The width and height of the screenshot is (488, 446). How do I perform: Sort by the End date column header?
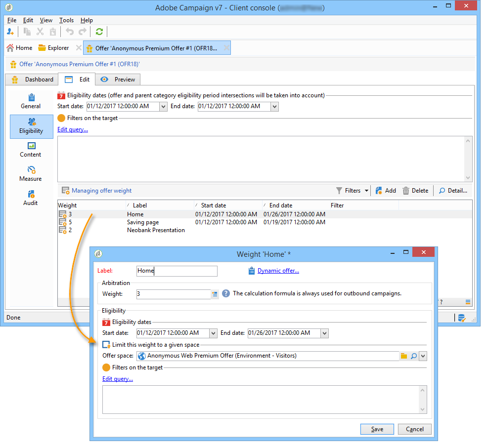coord(296,205)
